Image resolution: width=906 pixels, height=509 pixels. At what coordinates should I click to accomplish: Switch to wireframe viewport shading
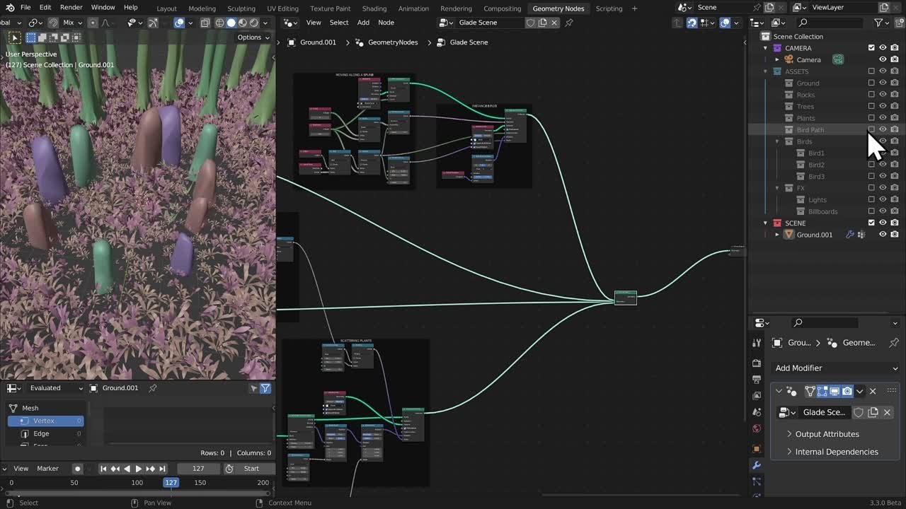coord(220,23)
